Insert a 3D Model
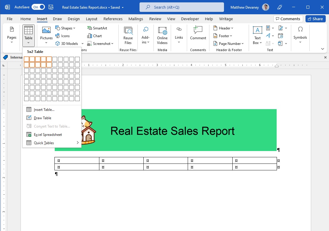 point(68,43)
